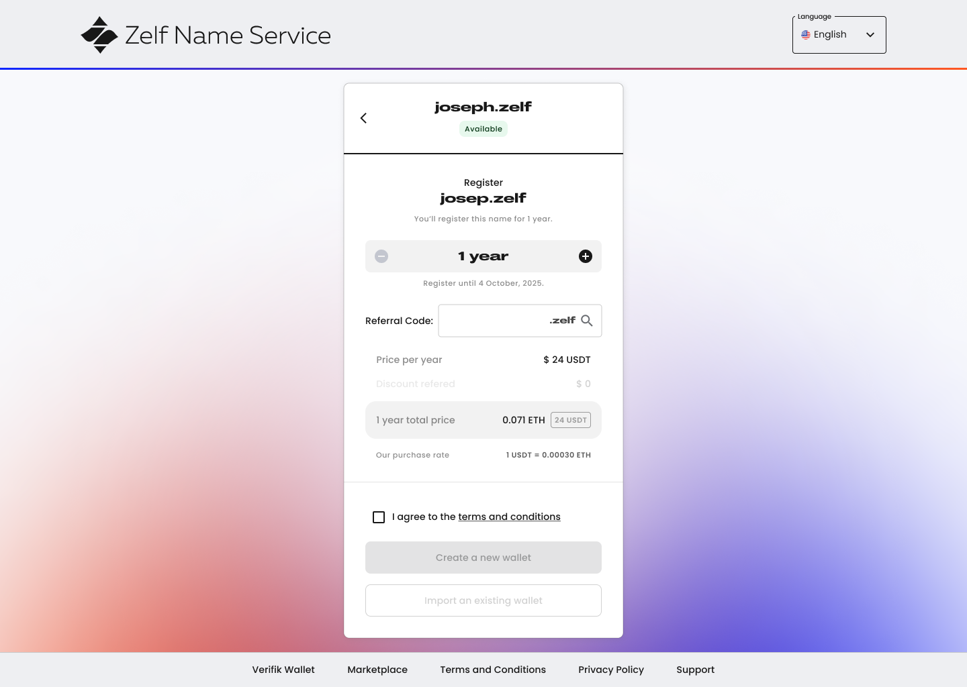Image resolution: width=967 pixels, height=687 pixels.
Task: Go back using the left chevron arrow
Action: coord(363,118)
